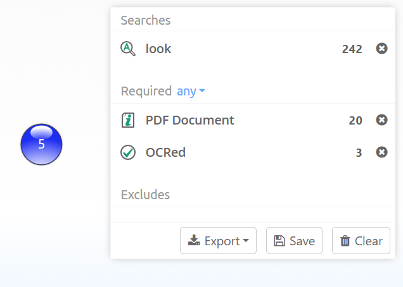Viewport: 403px width, 287px height.
Task: Click the OCRed checkmark circle icon
Action: pyautogui.click(x=128, y=152)
